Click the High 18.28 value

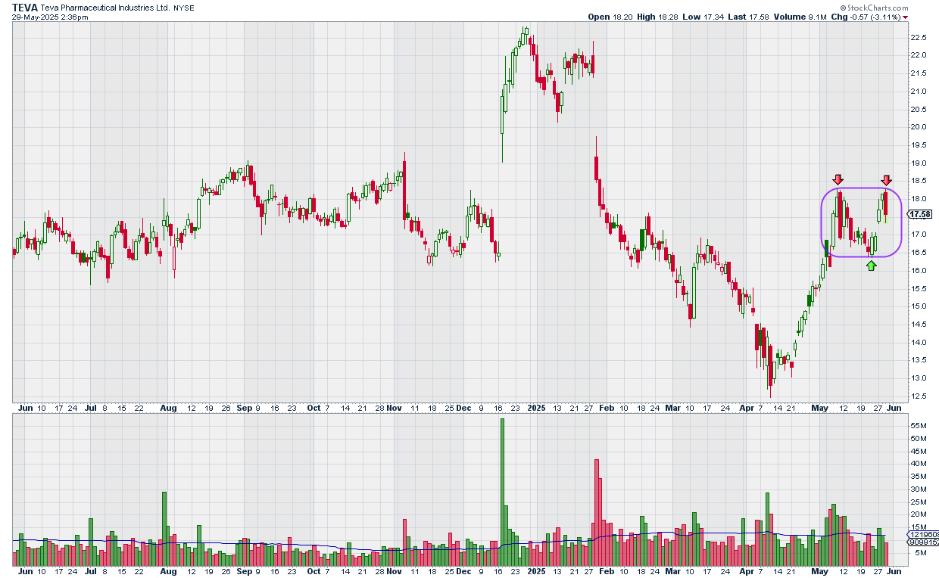[x=659, y=17]
